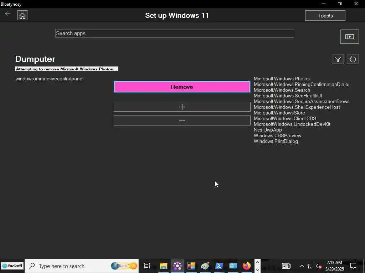Open File Explorer from taskbar
365x273 pixels.
(163, 266)
